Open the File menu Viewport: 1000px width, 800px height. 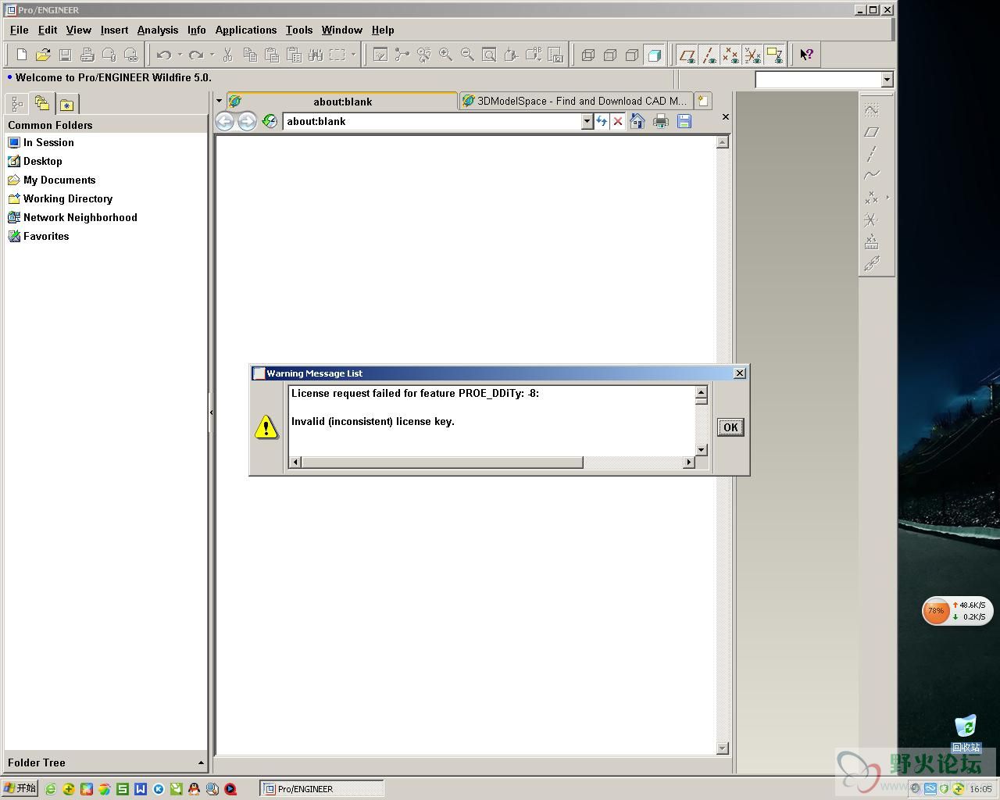19,30
